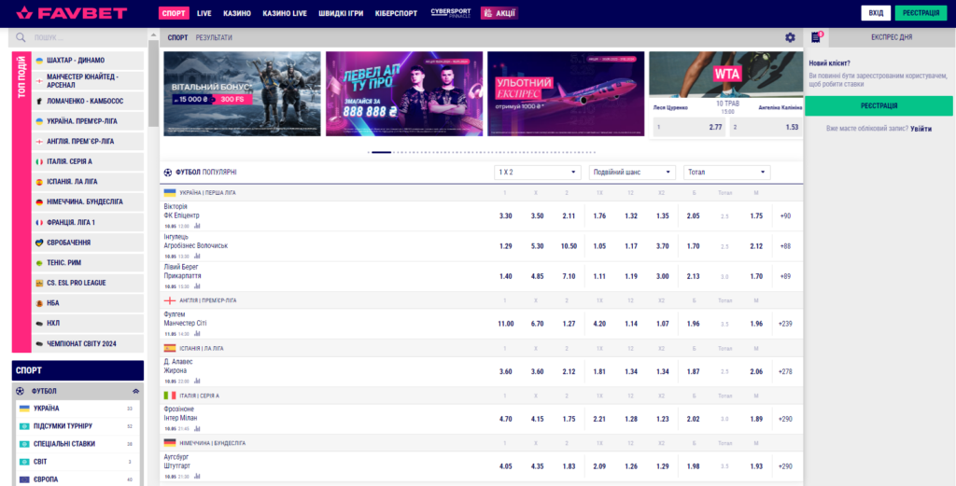The width and height of the screenshot is (956, 486).
Task: Click the England flag in Англія Прем'єр-ліга header
Action: (170, 300)
